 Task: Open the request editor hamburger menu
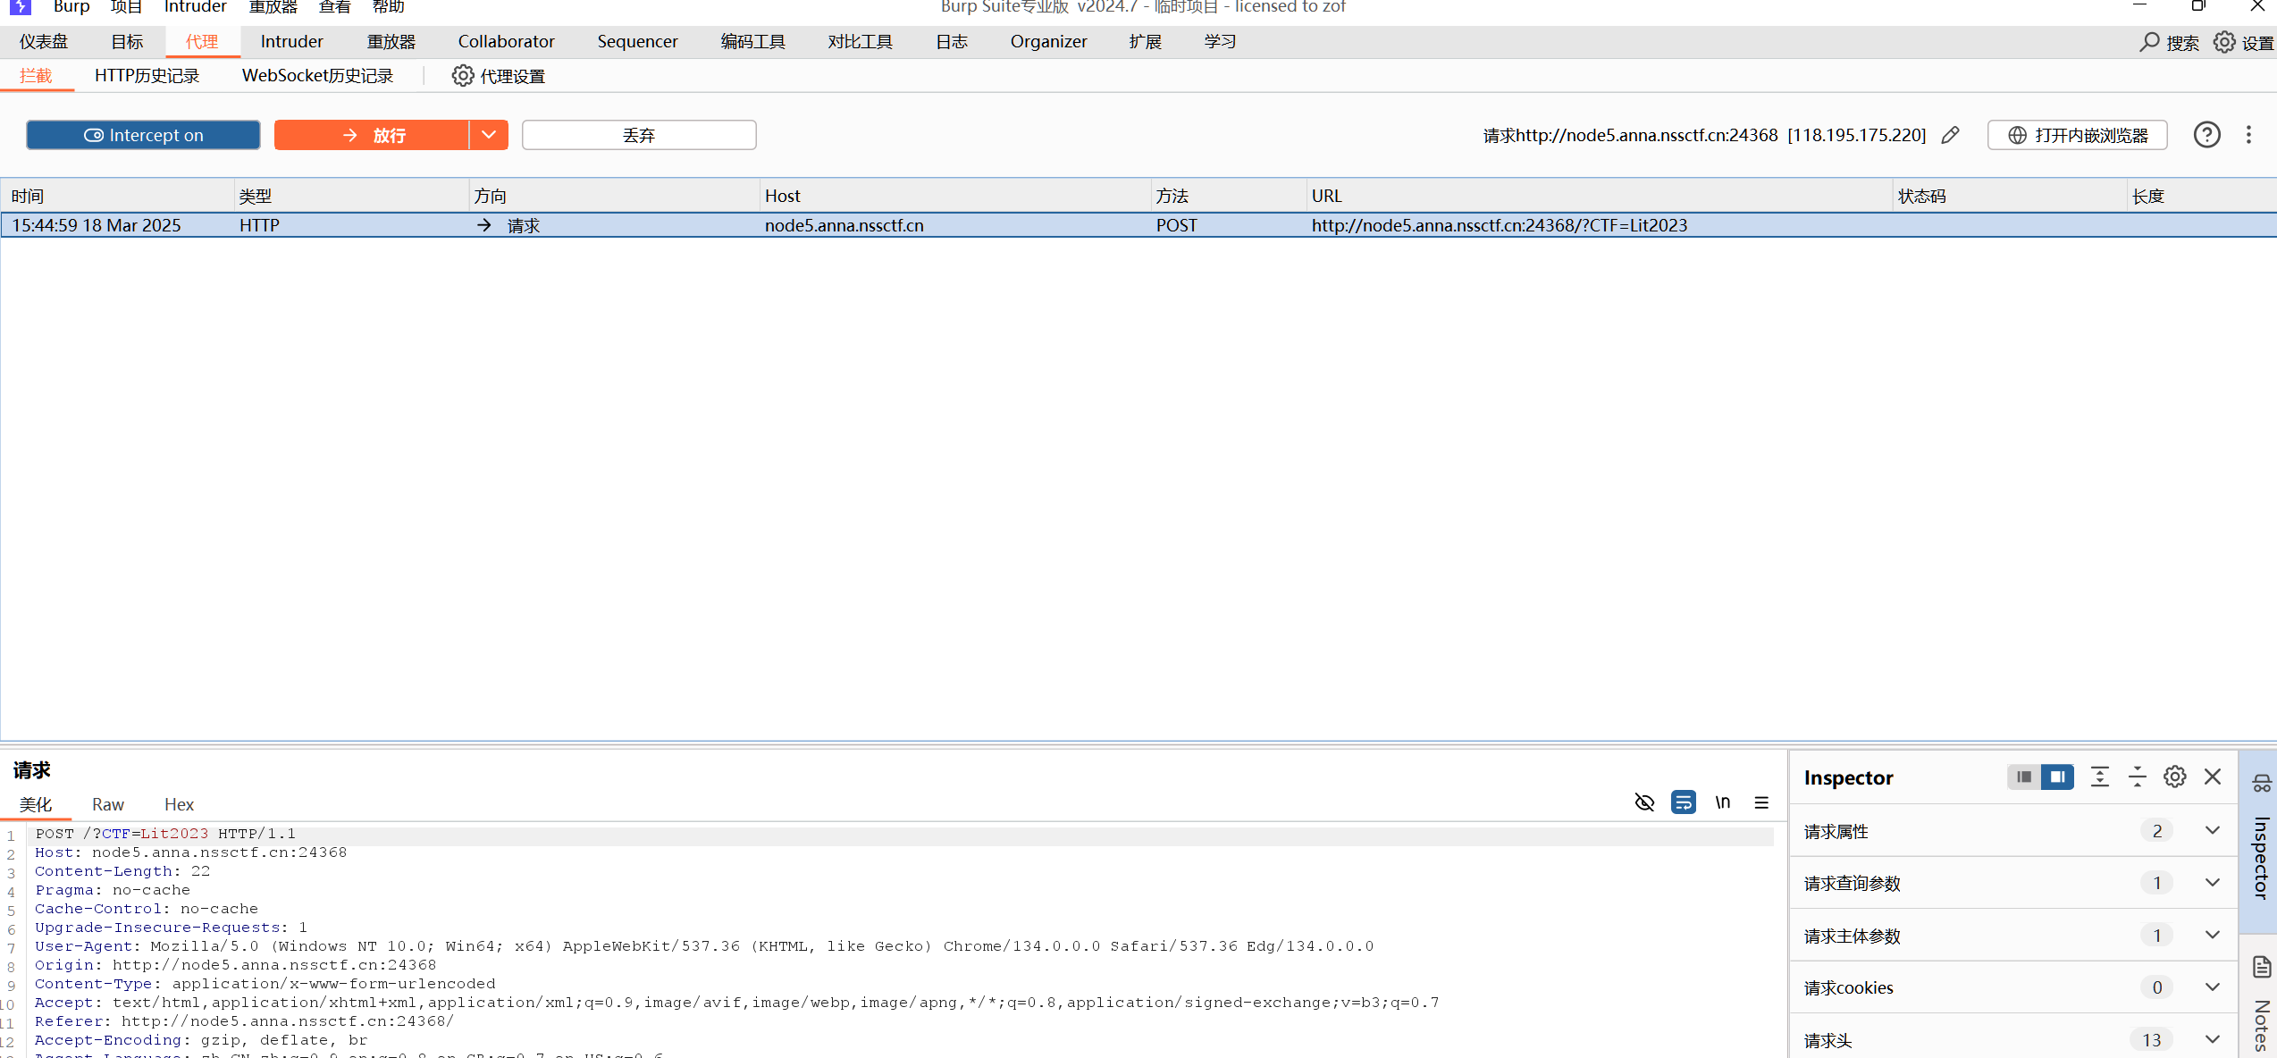[x=1761, y=802]
